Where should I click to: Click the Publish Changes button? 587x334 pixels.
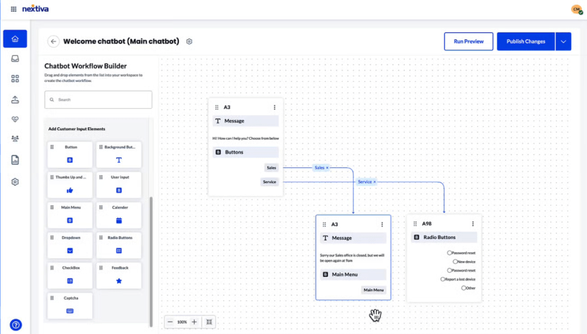[x=526, y=41]
